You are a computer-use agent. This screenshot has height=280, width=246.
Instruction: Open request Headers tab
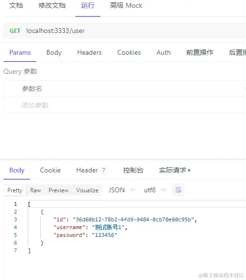89,52
